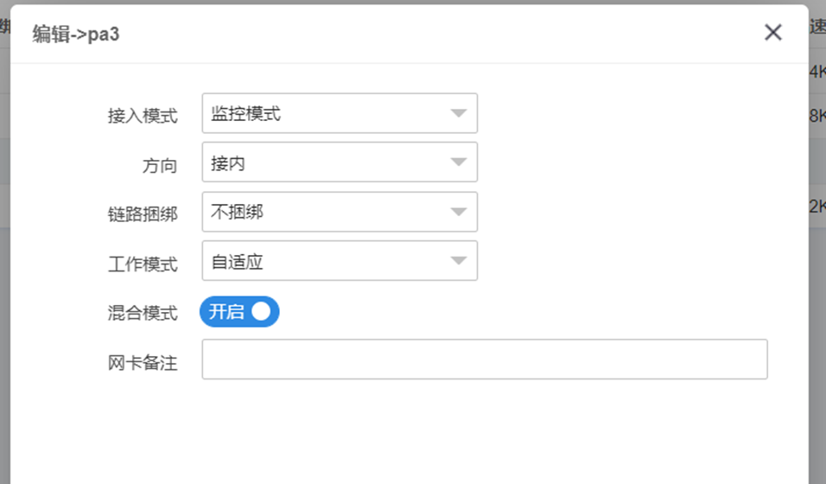Click the 方向 label
This screenshot has height=484, width=826.
(x=160, y=166)
